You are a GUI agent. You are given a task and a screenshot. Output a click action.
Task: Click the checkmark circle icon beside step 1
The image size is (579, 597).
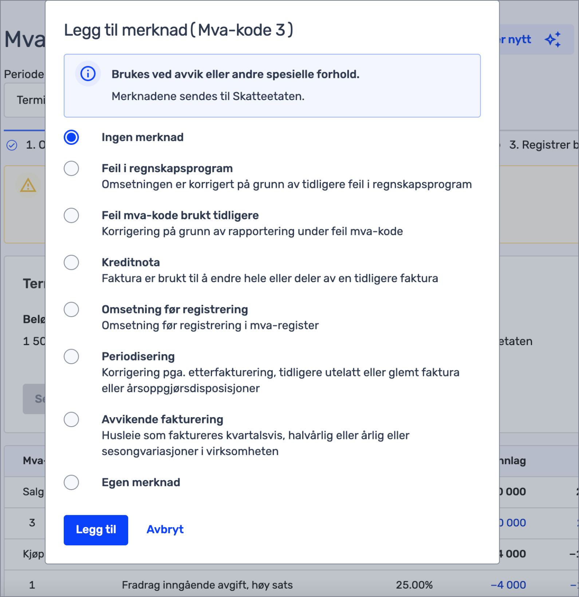12,145
